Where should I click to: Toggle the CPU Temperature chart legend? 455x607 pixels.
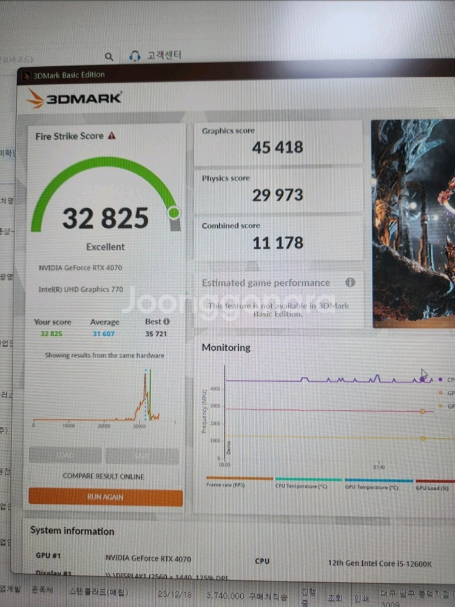tap(308, 486)
